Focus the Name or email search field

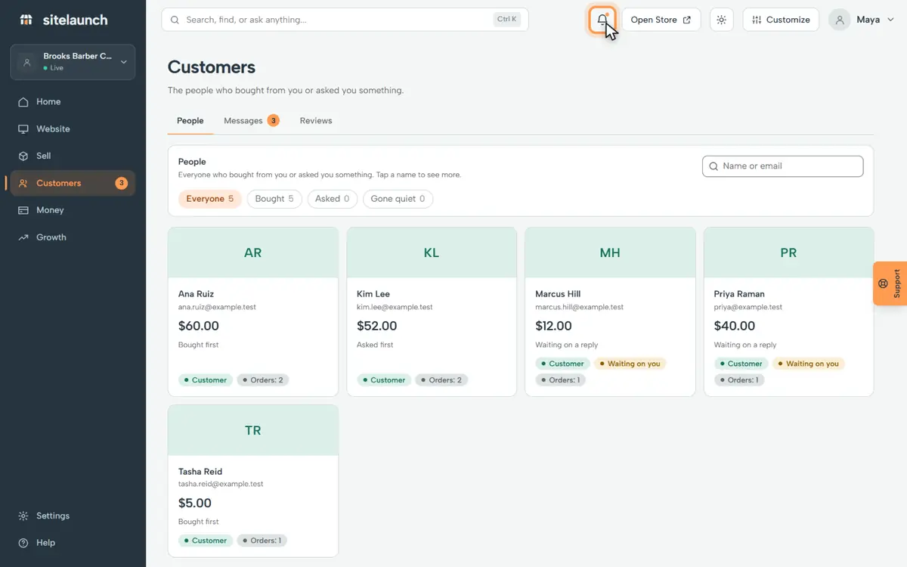tap(783, 166)
